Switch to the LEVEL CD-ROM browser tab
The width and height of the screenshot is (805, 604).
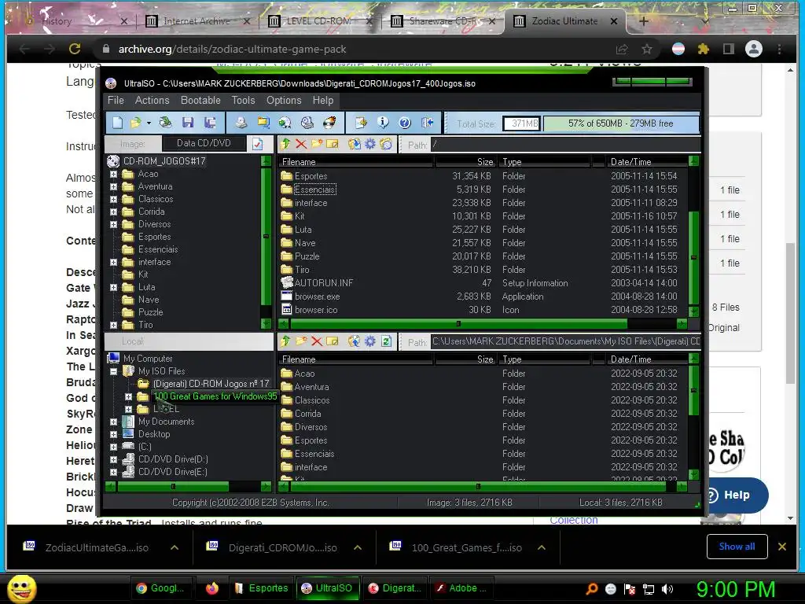319,21
